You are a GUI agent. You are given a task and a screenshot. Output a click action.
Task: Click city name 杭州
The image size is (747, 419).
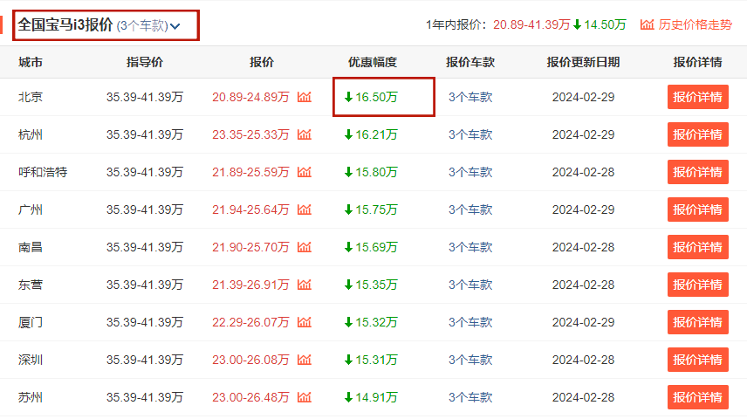pyautogui.click(x=31, y=135)
